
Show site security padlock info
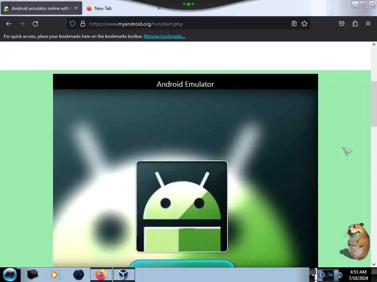coord(83,23)
